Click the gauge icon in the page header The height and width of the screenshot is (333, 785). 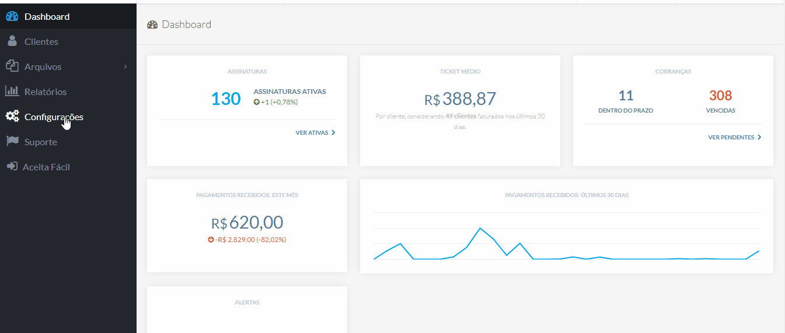[x=152, y=24]
